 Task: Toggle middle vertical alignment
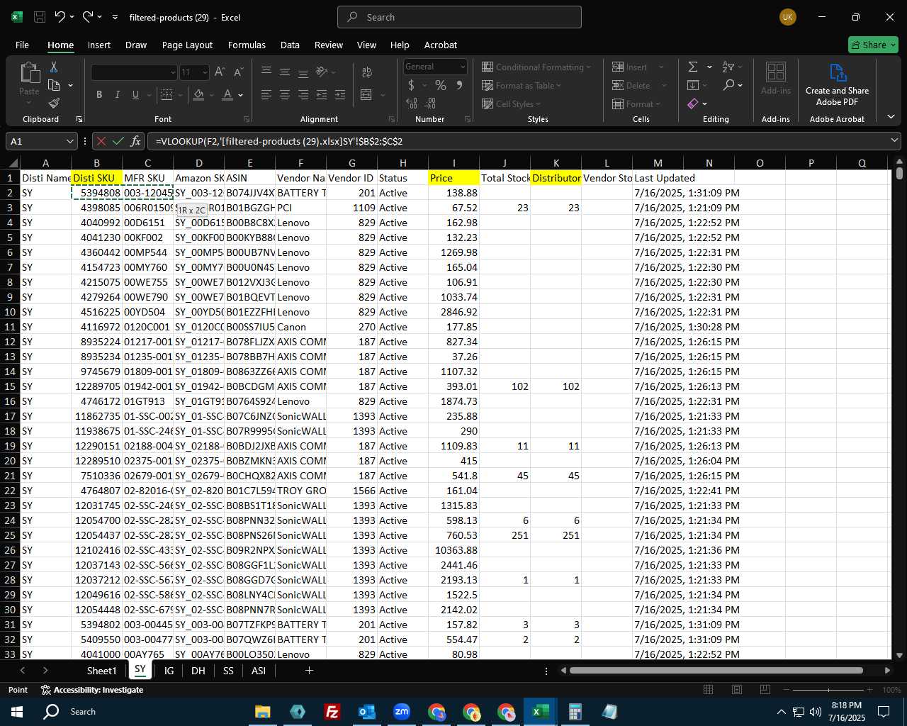[285, 72]
